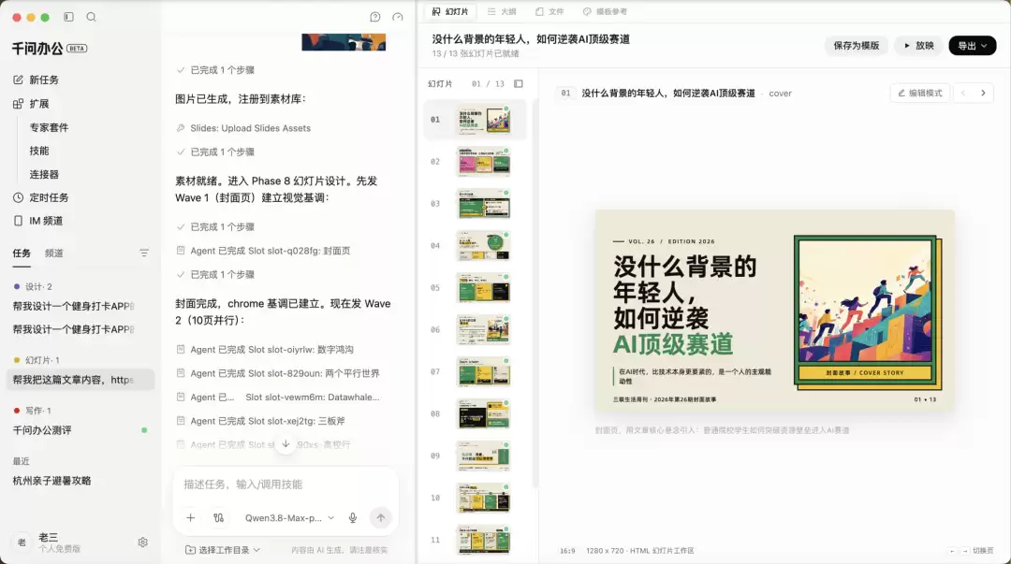The image size is (1011, 564).
Task: Collapse the 写作 · 1 task group
Action: (x=32, y=411)
